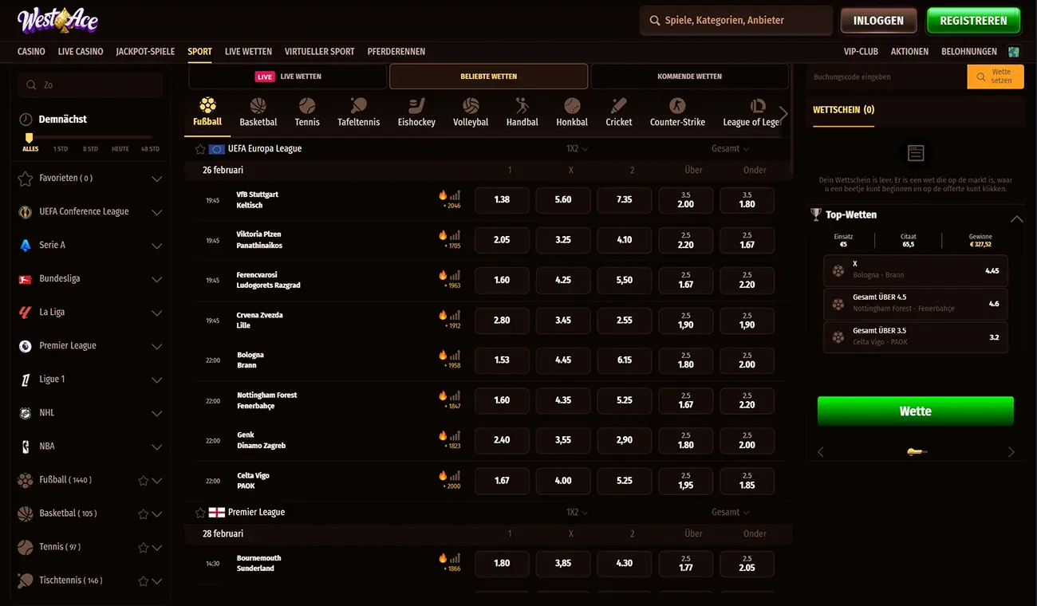
Task: Go to next Top-Wetten slide arrow
Action: (x=1011, y=452)
